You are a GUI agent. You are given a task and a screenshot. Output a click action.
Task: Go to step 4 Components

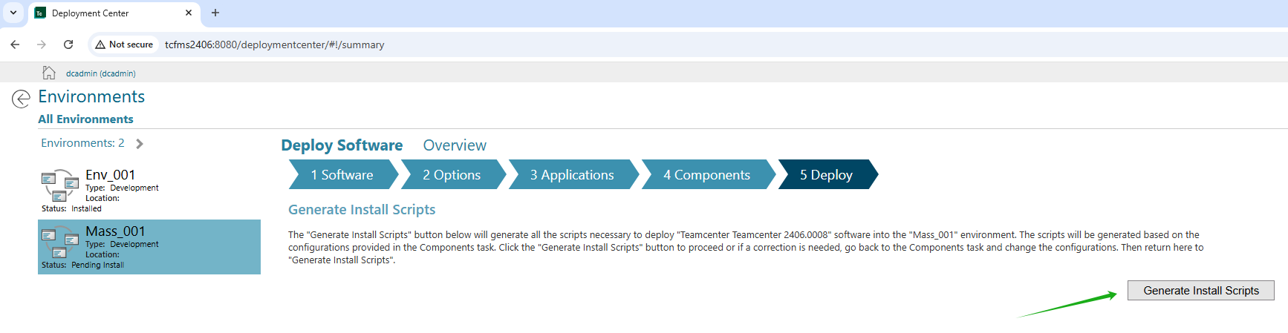pos(707,175)
